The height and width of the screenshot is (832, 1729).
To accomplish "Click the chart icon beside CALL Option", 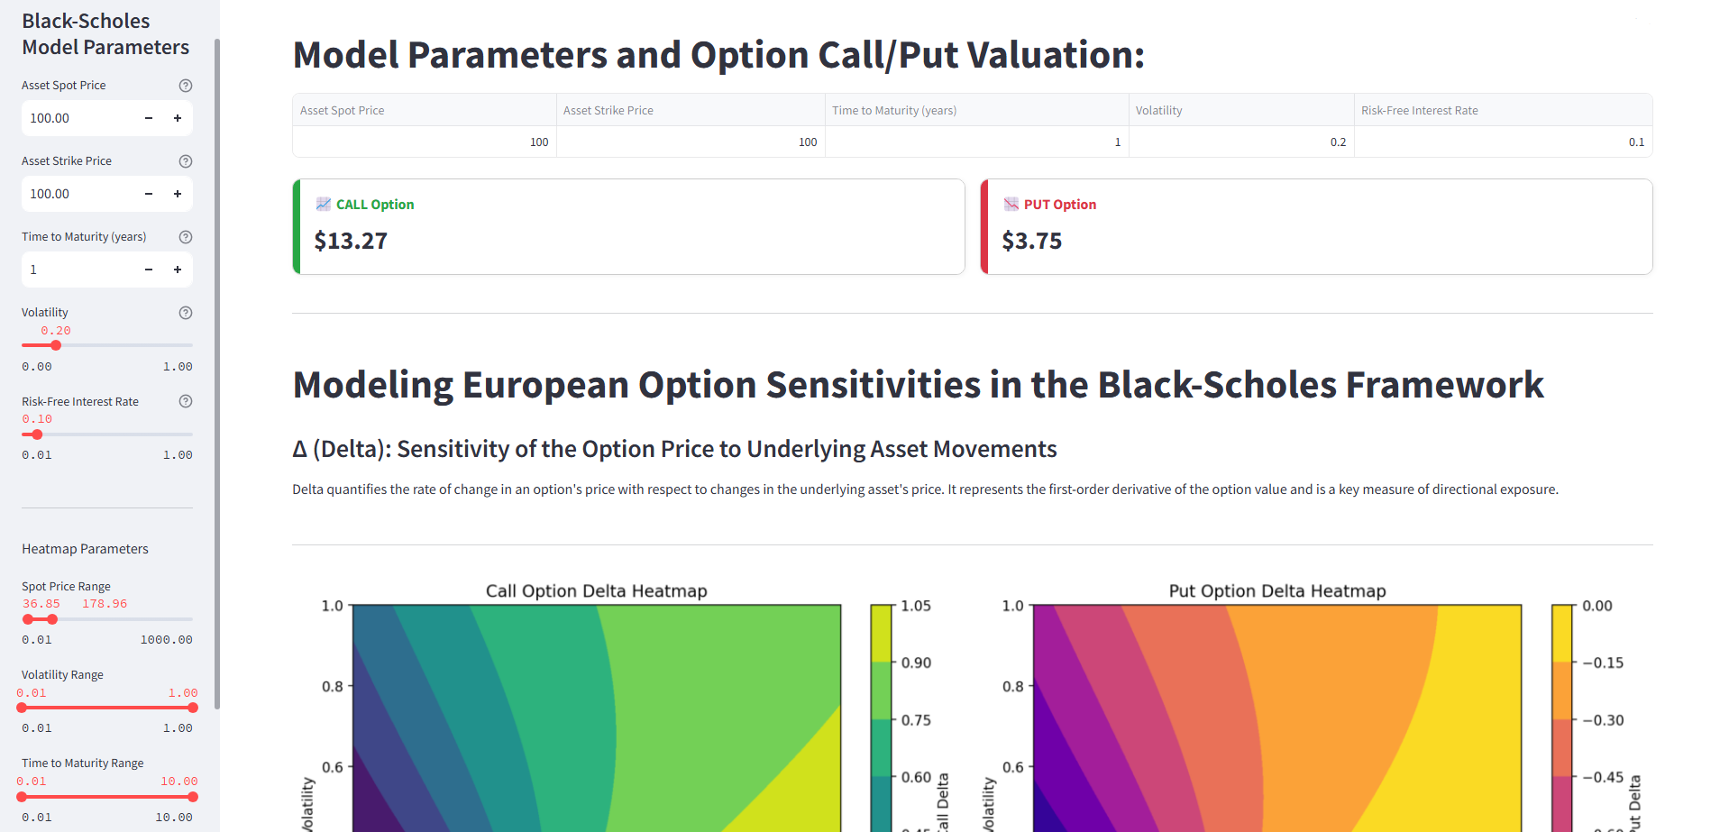I will tap(323, 204).
